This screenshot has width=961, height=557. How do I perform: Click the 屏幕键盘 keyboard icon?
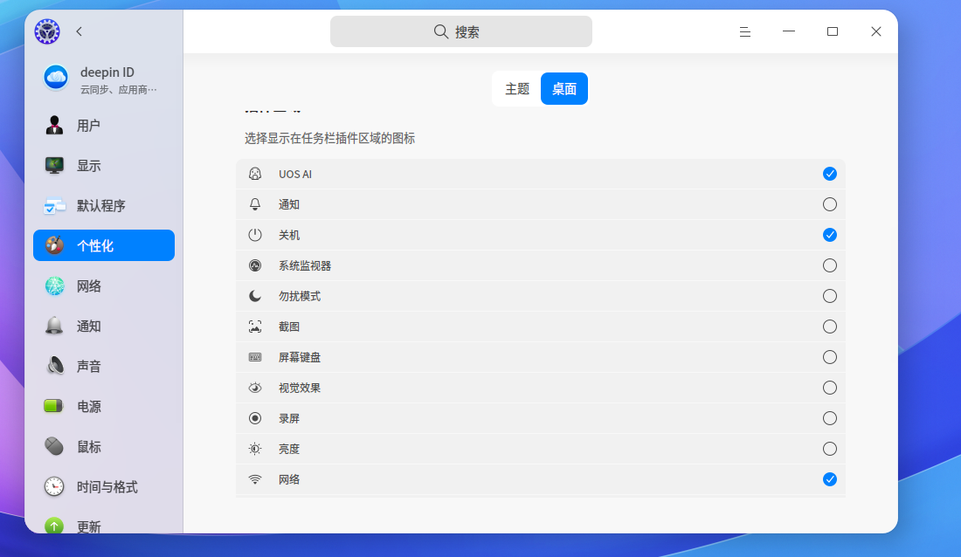coord(255,357)
